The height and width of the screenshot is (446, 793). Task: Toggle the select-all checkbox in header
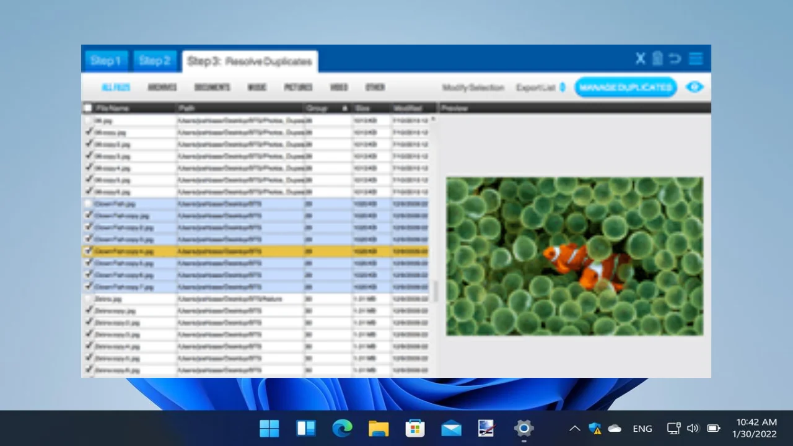click(x=88, y=108)
